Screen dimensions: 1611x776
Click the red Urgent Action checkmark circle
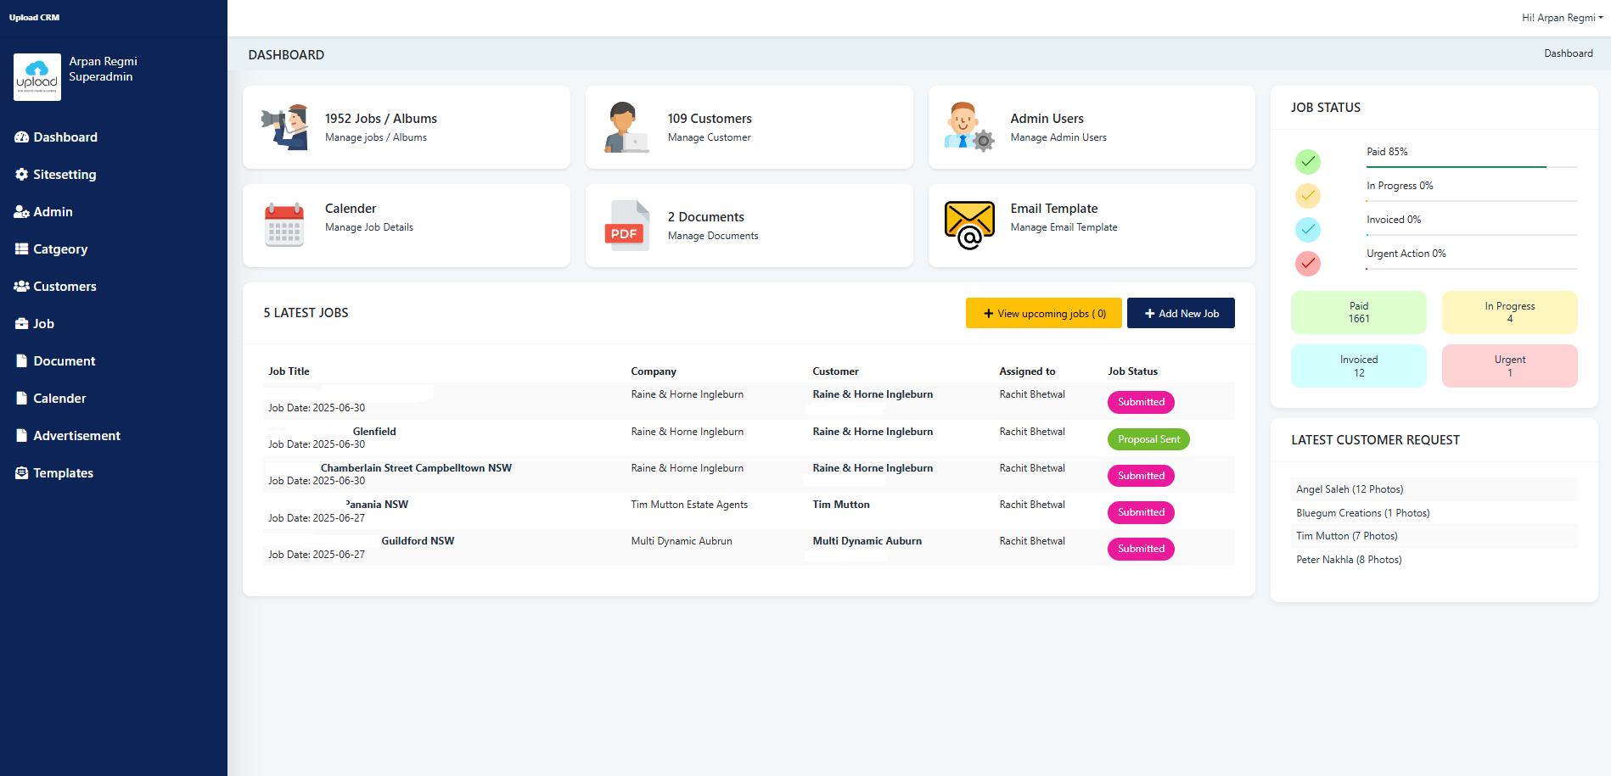[1308, 263]
